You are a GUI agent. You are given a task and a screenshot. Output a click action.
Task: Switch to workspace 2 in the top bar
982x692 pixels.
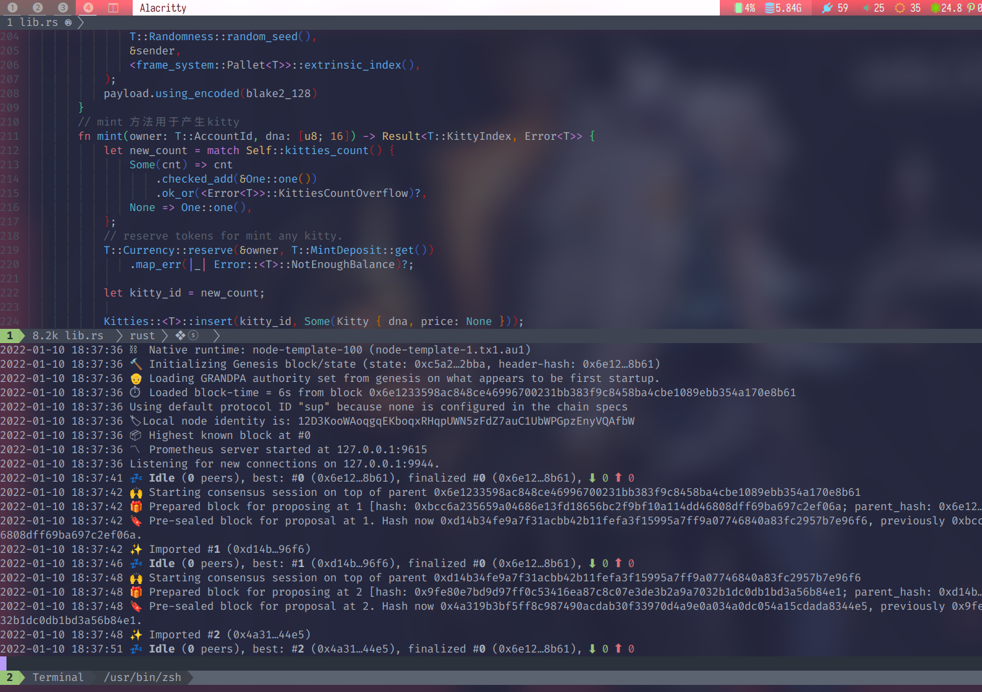(x=38, y=8)
